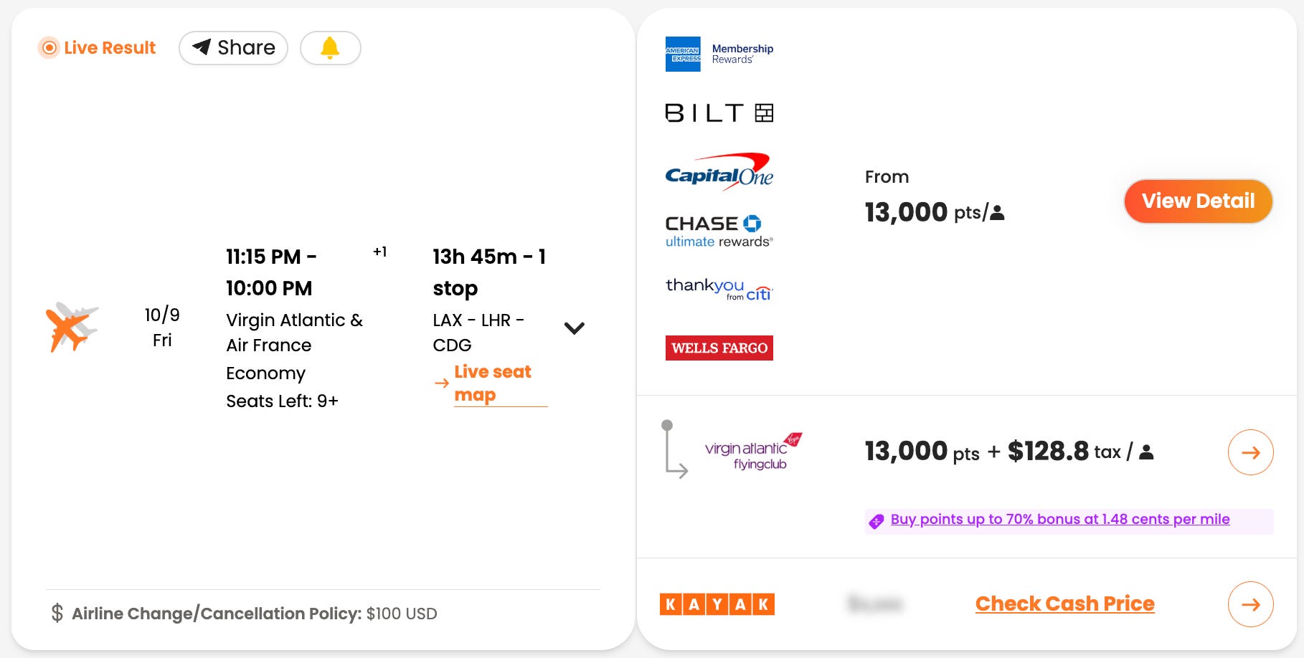
Task: Click the Kayak logo
Action: (x=717, y=604)
